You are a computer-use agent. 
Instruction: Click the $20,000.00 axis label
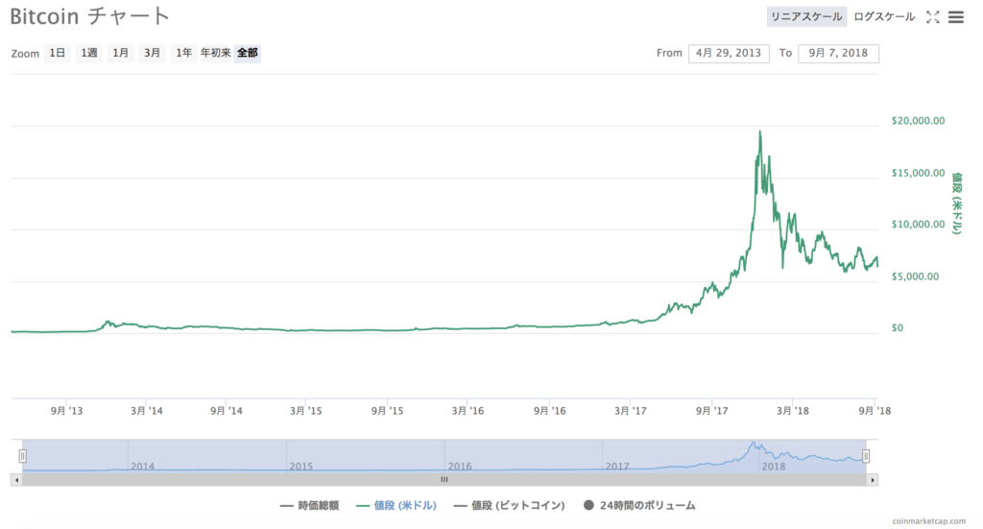918,121
